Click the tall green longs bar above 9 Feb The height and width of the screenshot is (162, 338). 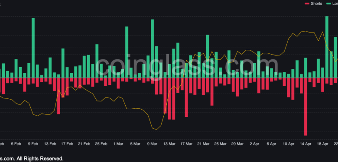(33, 48)
